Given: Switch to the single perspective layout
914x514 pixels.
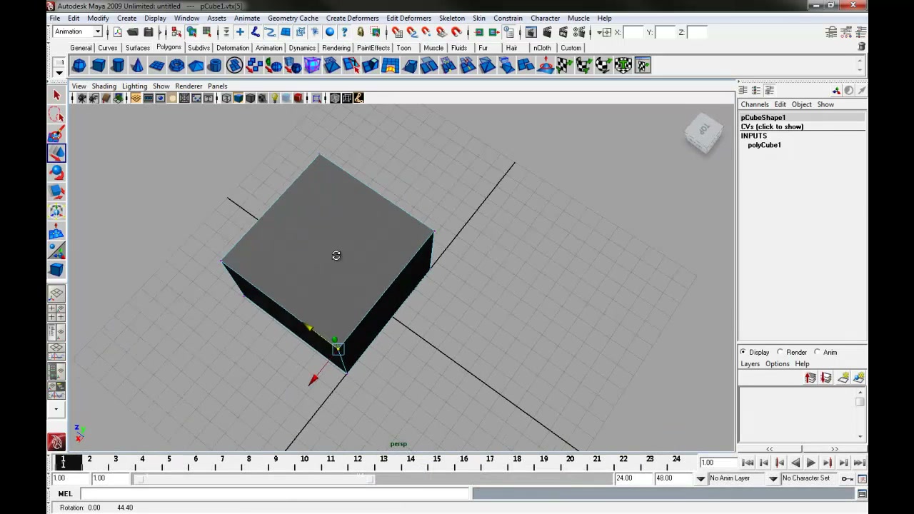Looking at the screenshot, I should pos(56,293).
